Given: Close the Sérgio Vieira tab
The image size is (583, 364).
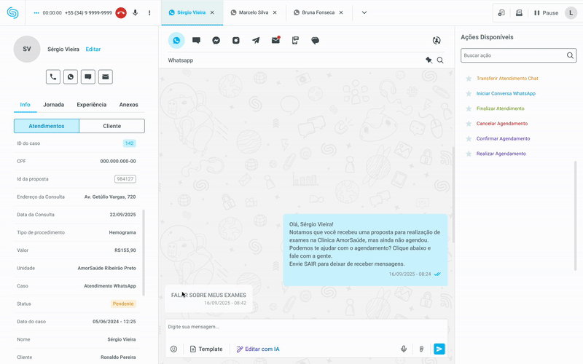Looking at the screenshot, I should (x=212, y=12).
